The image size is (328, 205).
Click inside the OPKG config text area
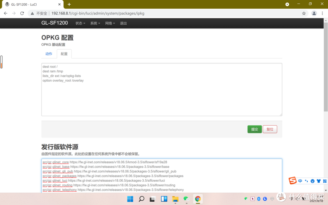click(162, 90)
